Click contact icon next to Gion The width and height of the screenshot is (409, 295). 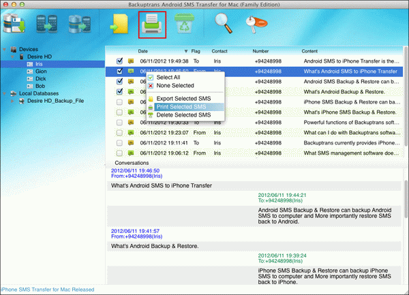click(30, 72)
